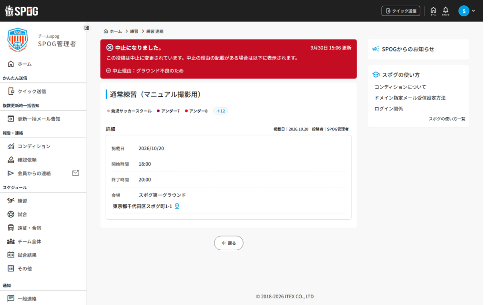Click the 一般連絡 message icon
Viewport: 488px width, 305px height.
[11, 298]
